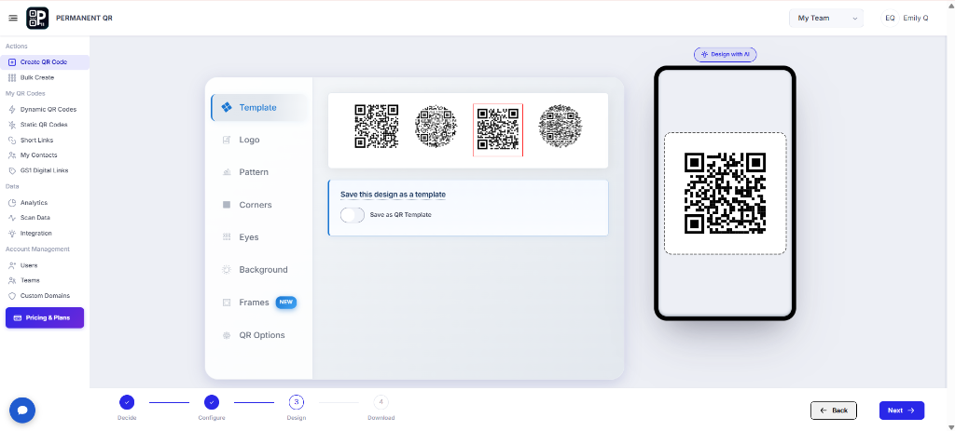This screenshot has width=955, height=431.
Task: Click the Corners square icon
Action: (227, 205)
